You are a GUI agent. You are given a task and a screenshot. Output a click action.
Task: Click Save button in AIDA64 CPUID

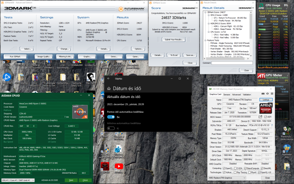71,180
